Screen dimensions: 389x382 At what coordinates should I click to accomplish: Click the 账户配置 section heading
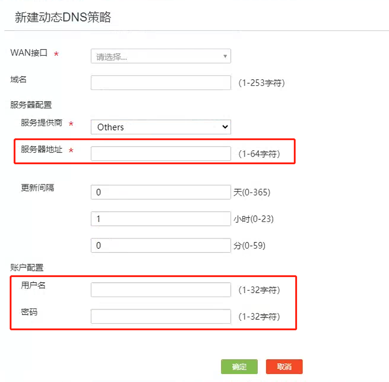coord(27,267)
